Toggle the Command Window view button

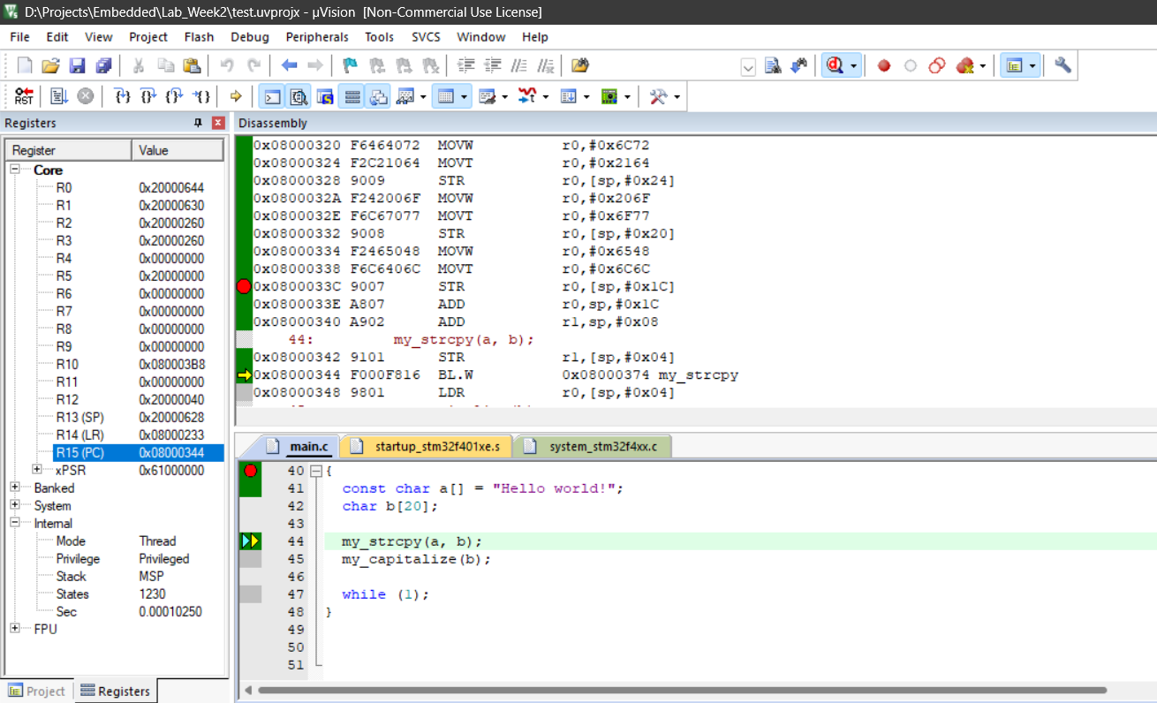pyautogui.click(x=273, y=96)
